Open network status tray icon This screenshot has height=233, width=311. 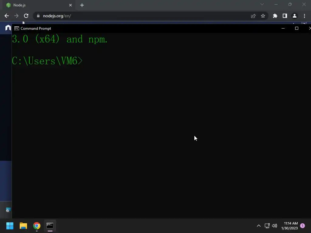point(267,226)
